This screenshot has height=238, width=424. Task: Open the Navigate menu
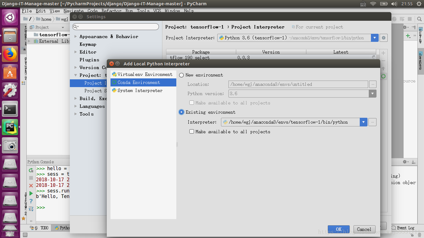(74, 11)
